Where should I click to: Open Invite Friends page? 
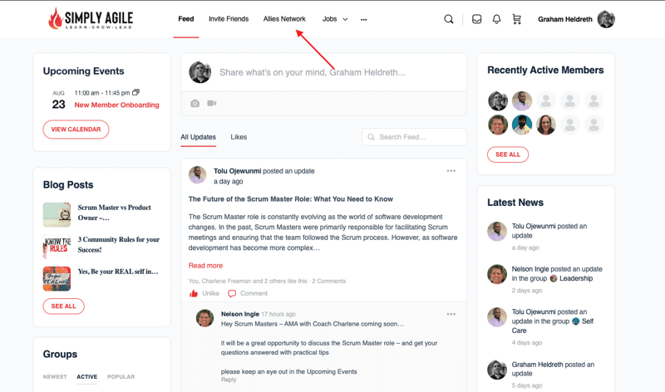229,19
